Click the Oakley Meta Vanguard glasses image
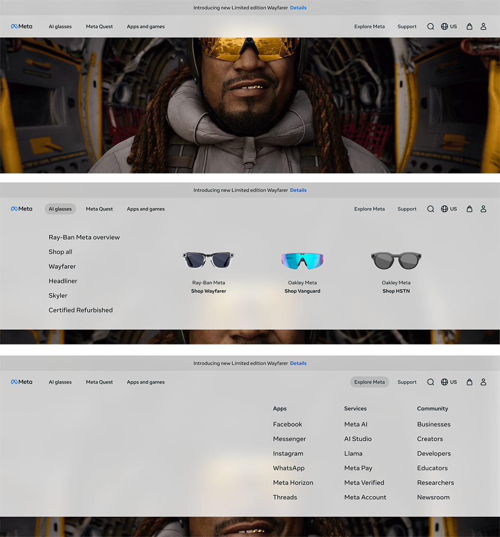 coord(302,261)
